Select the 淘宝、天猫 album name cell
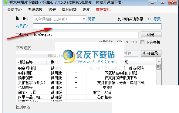This screenshot has width=179, height=113. pyautogui.click(x=32, y=92)
